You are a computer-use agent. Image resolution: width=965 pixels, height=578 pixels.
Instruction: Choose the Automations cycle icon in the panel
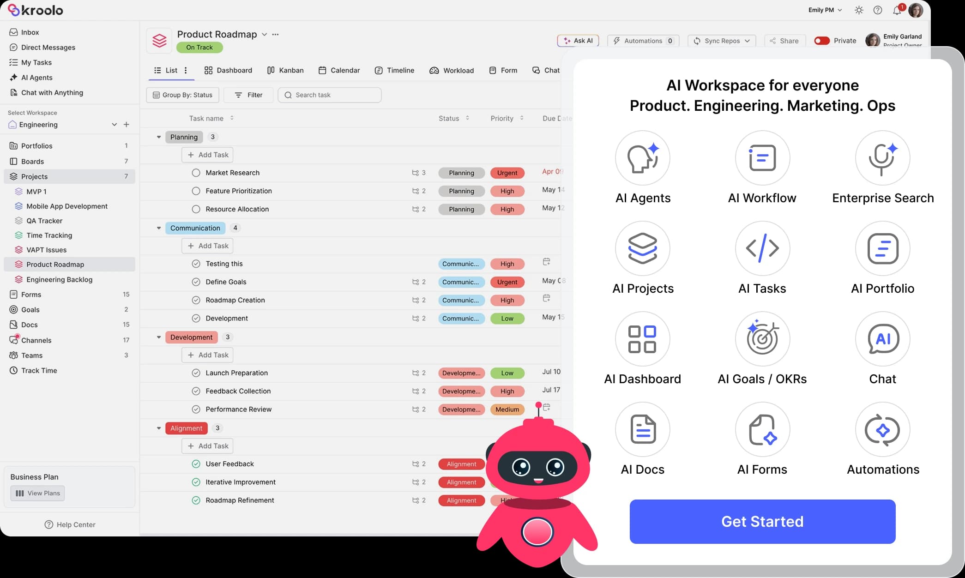(882, 429)
